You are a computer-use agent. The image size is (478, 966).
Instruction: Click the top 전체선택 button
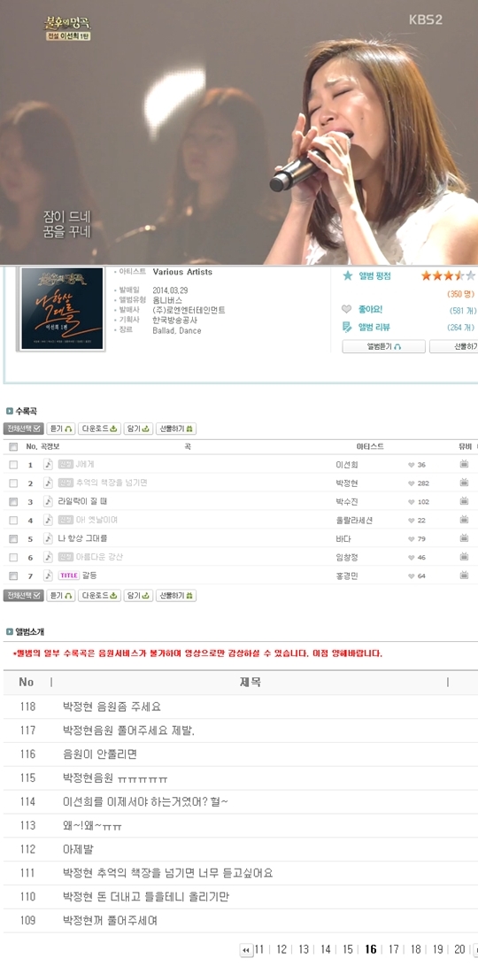(x=23, y=429)
